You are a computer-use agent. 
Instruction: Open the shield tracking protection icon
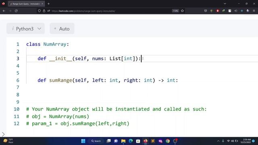40,11
